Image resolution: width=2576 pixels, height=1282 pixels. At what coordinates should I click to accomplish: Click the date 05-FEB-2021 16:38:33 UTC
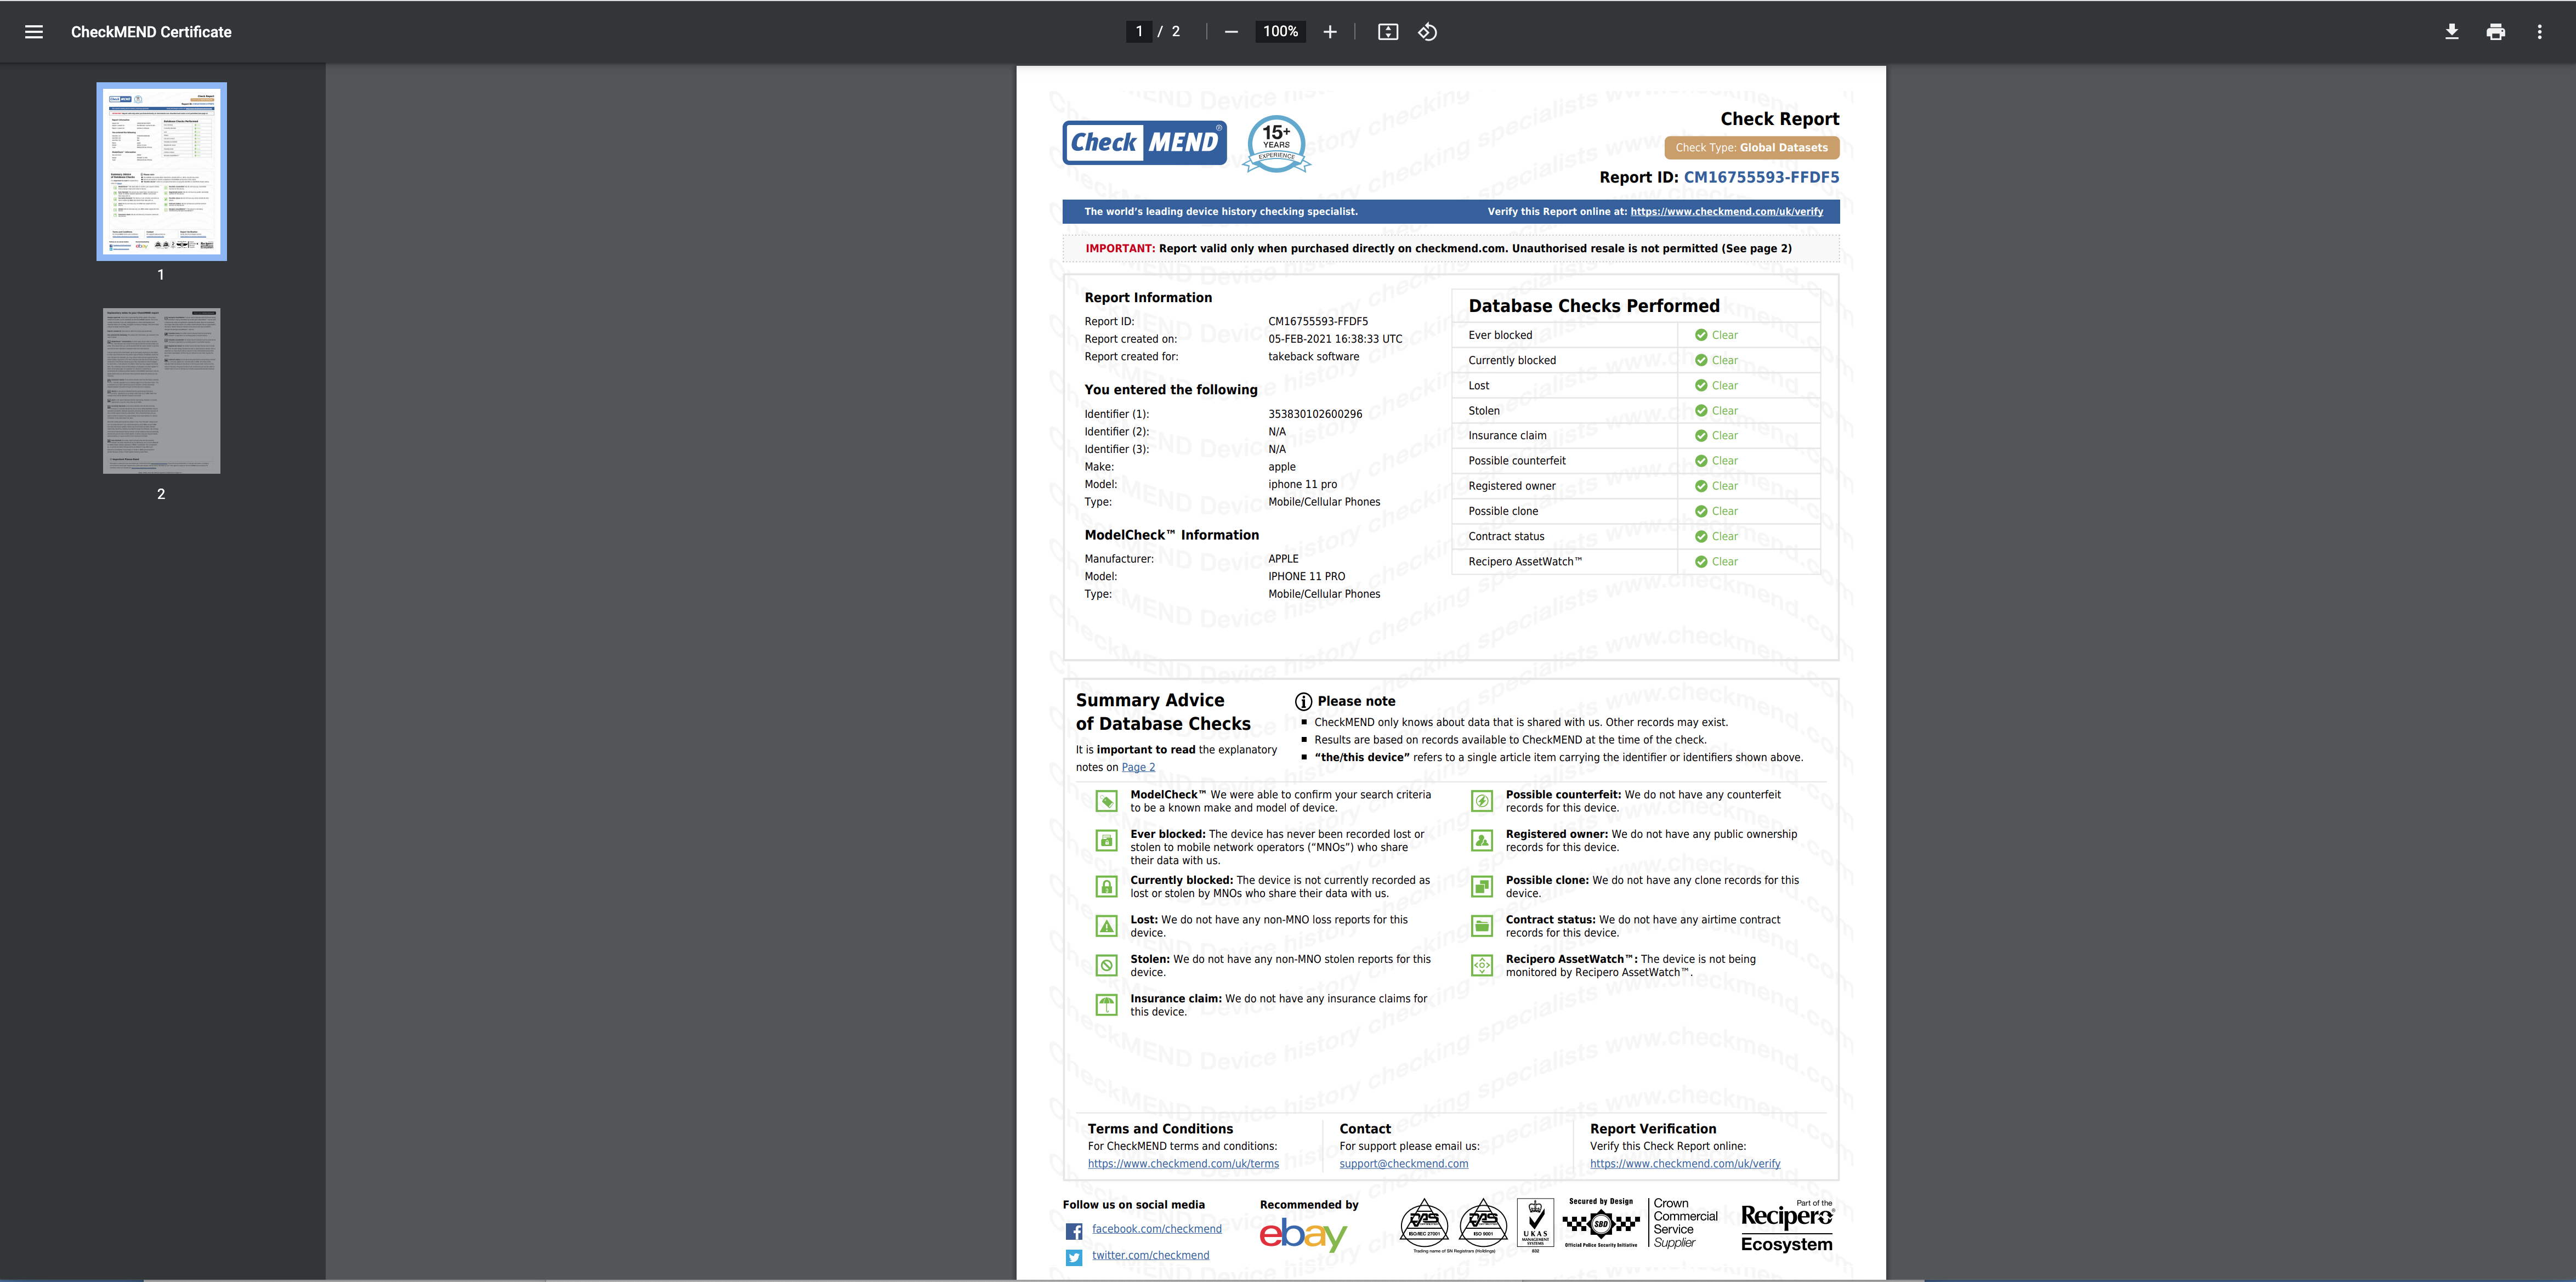pyautogui.click(x=1335, y=339)
